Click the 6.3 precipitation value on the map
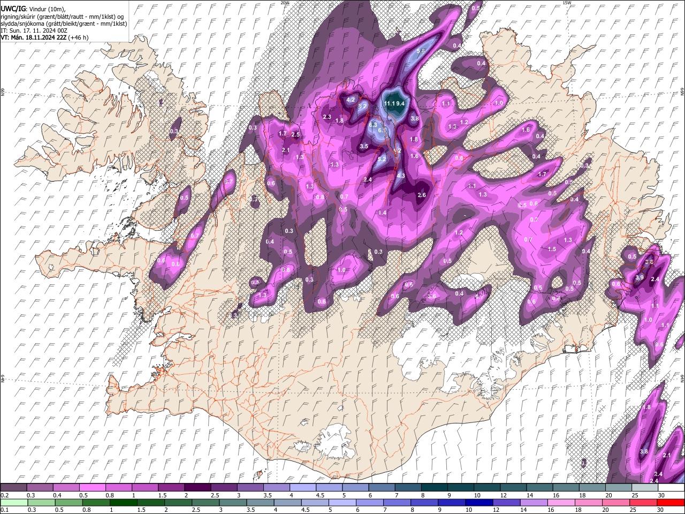The image size is (685, 514). (374, 124)
